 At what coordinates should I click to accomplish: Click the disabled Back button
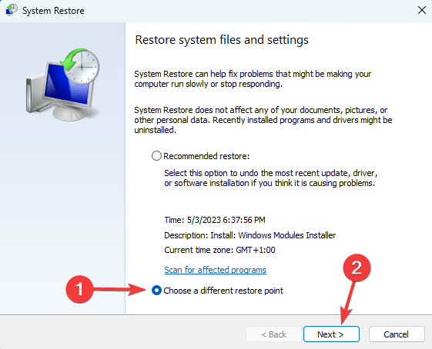[x=273, y=334]
